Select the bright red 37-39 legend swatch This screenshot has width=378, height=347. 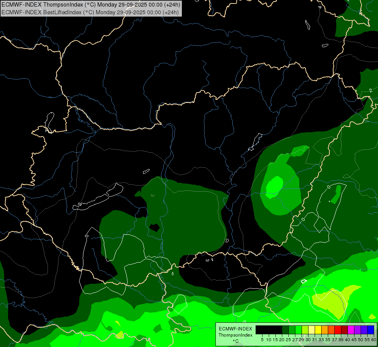338,330
